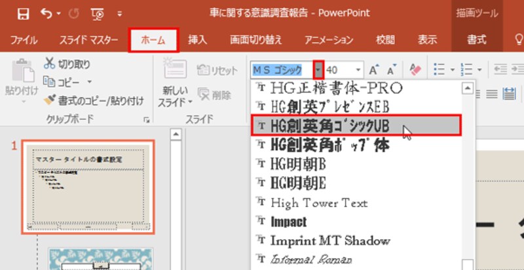
Task: Clear all formatting eraser icon
Action: (x=415, y=70)
